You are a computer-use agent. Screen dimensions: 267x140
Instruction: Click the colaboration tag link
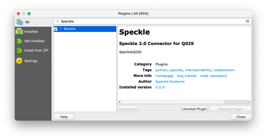[224, 70]
